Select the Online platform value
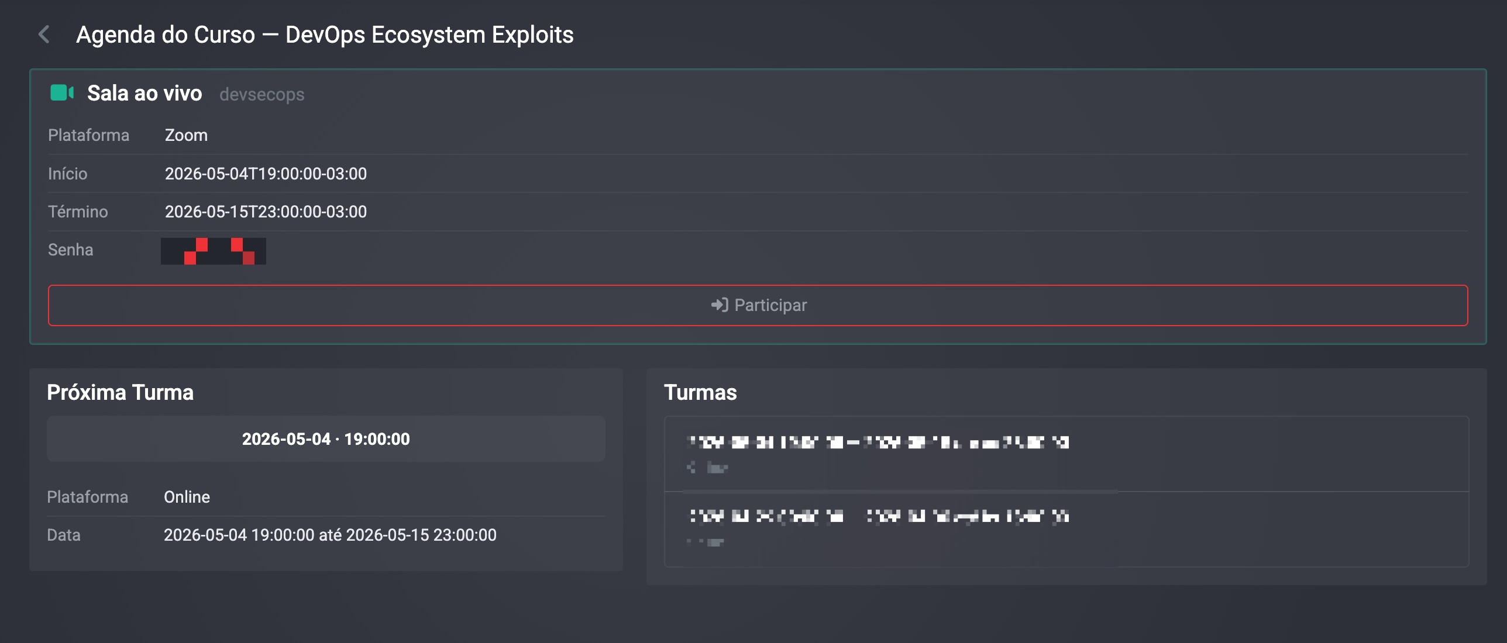This screenshot has width=1507, height=643. coord(187,497)
